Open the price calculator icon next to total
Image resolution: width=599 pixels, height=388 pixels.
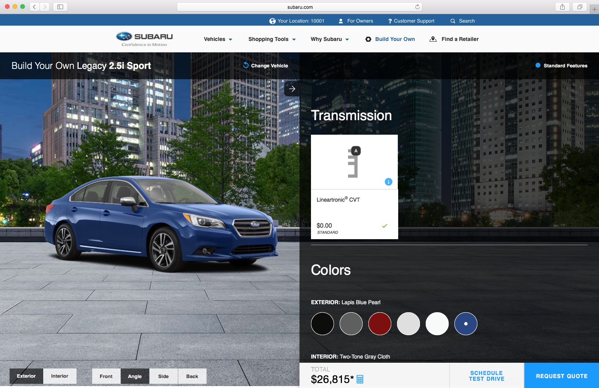[360, 379]
